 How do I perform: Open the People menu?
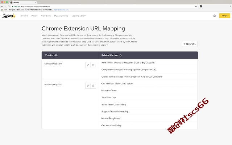tap(34, 16)
